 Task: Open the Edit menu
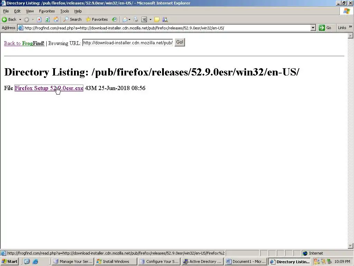point(17,11)
